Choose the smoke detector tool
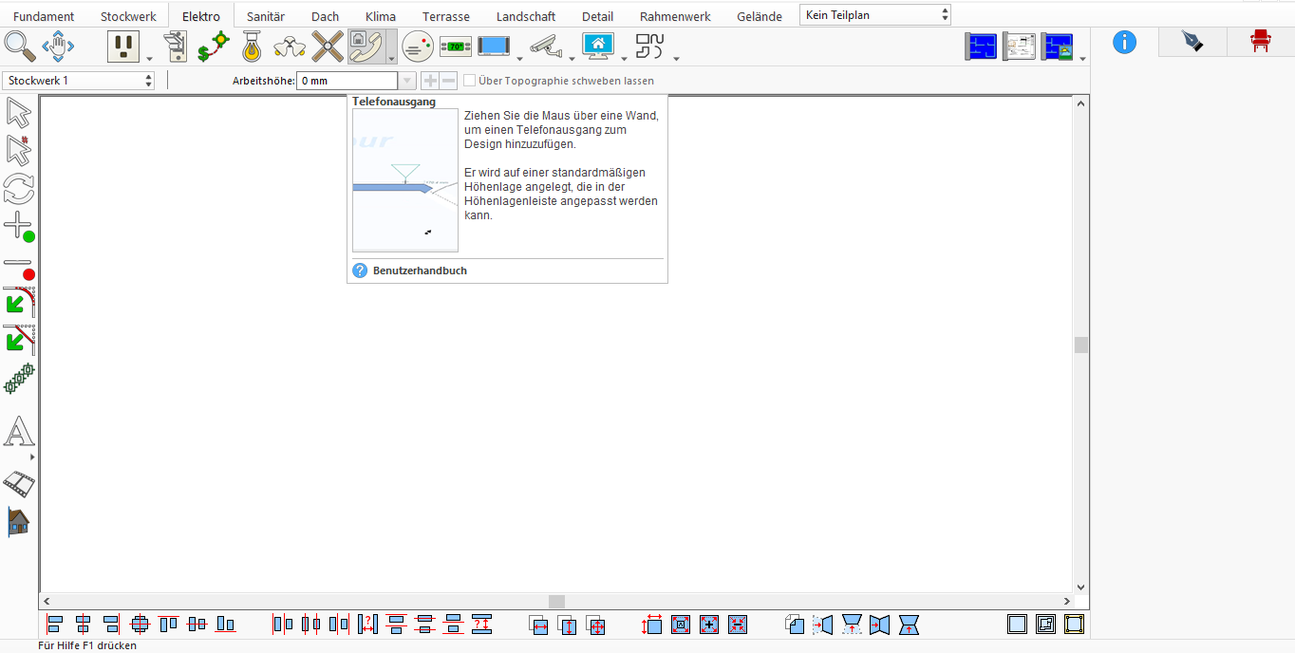Screen dimensions: 1295x653 coord(418,46)
